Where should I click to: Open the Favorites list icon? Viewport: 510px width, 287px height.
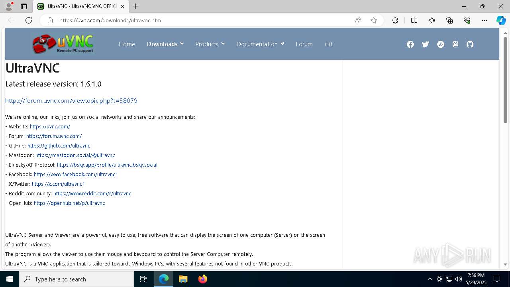tap(432, 20)
